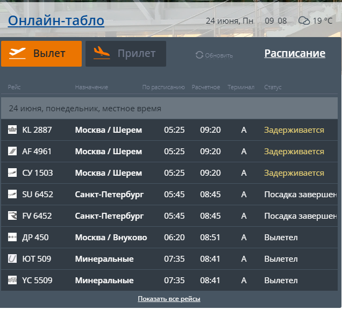Click the Задерживается status for KL 2887
This screenshot has width=342, height=309.
pos(294,130)
